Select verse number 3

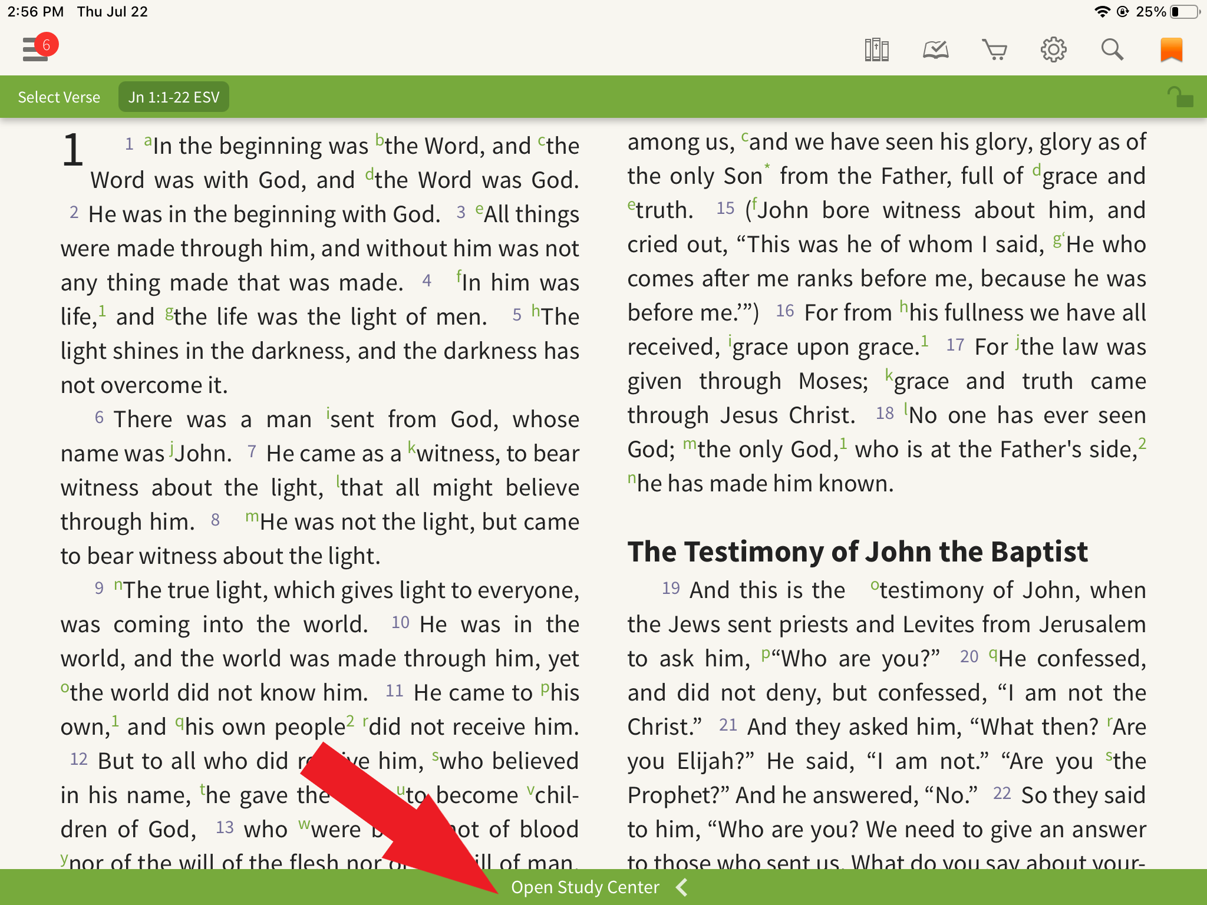click(x=461, y=212)
